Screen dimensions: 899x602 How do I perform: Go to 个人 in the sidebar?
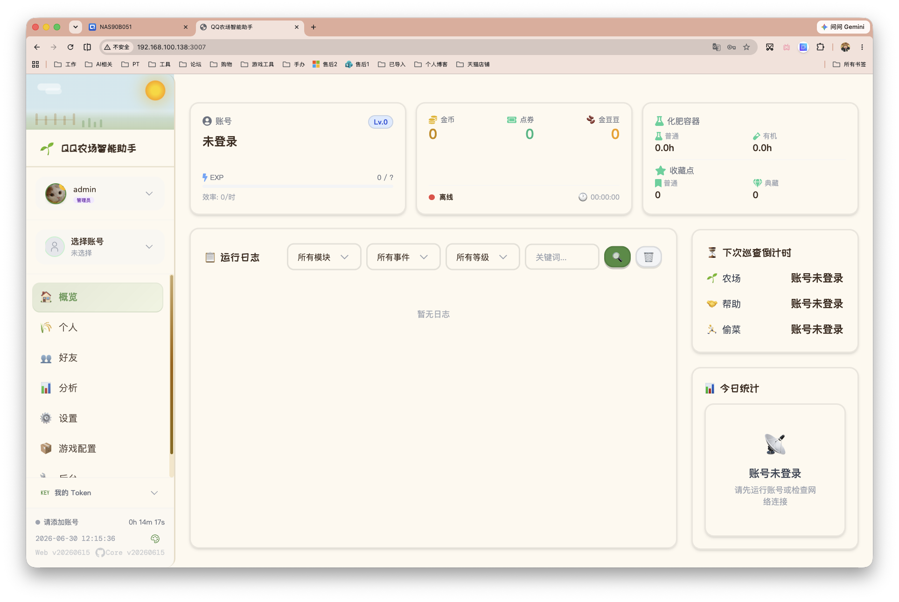tap(98, 327)
